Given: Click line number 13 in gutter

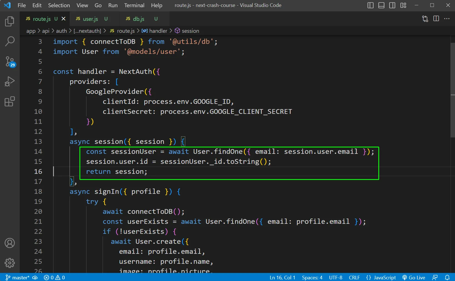Looking at the screenshot, I should (38, 141).
